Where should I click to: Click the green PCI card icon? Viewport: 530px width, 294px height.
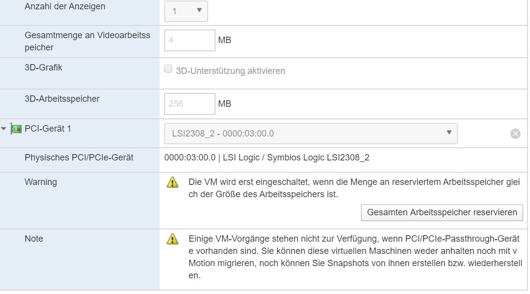[x=17, y=129]
